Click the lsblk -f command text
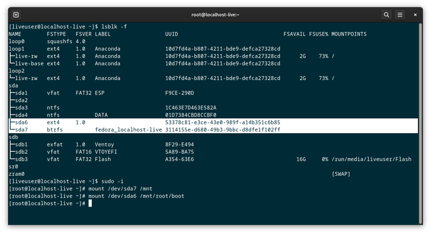 [x=114, y=27]
